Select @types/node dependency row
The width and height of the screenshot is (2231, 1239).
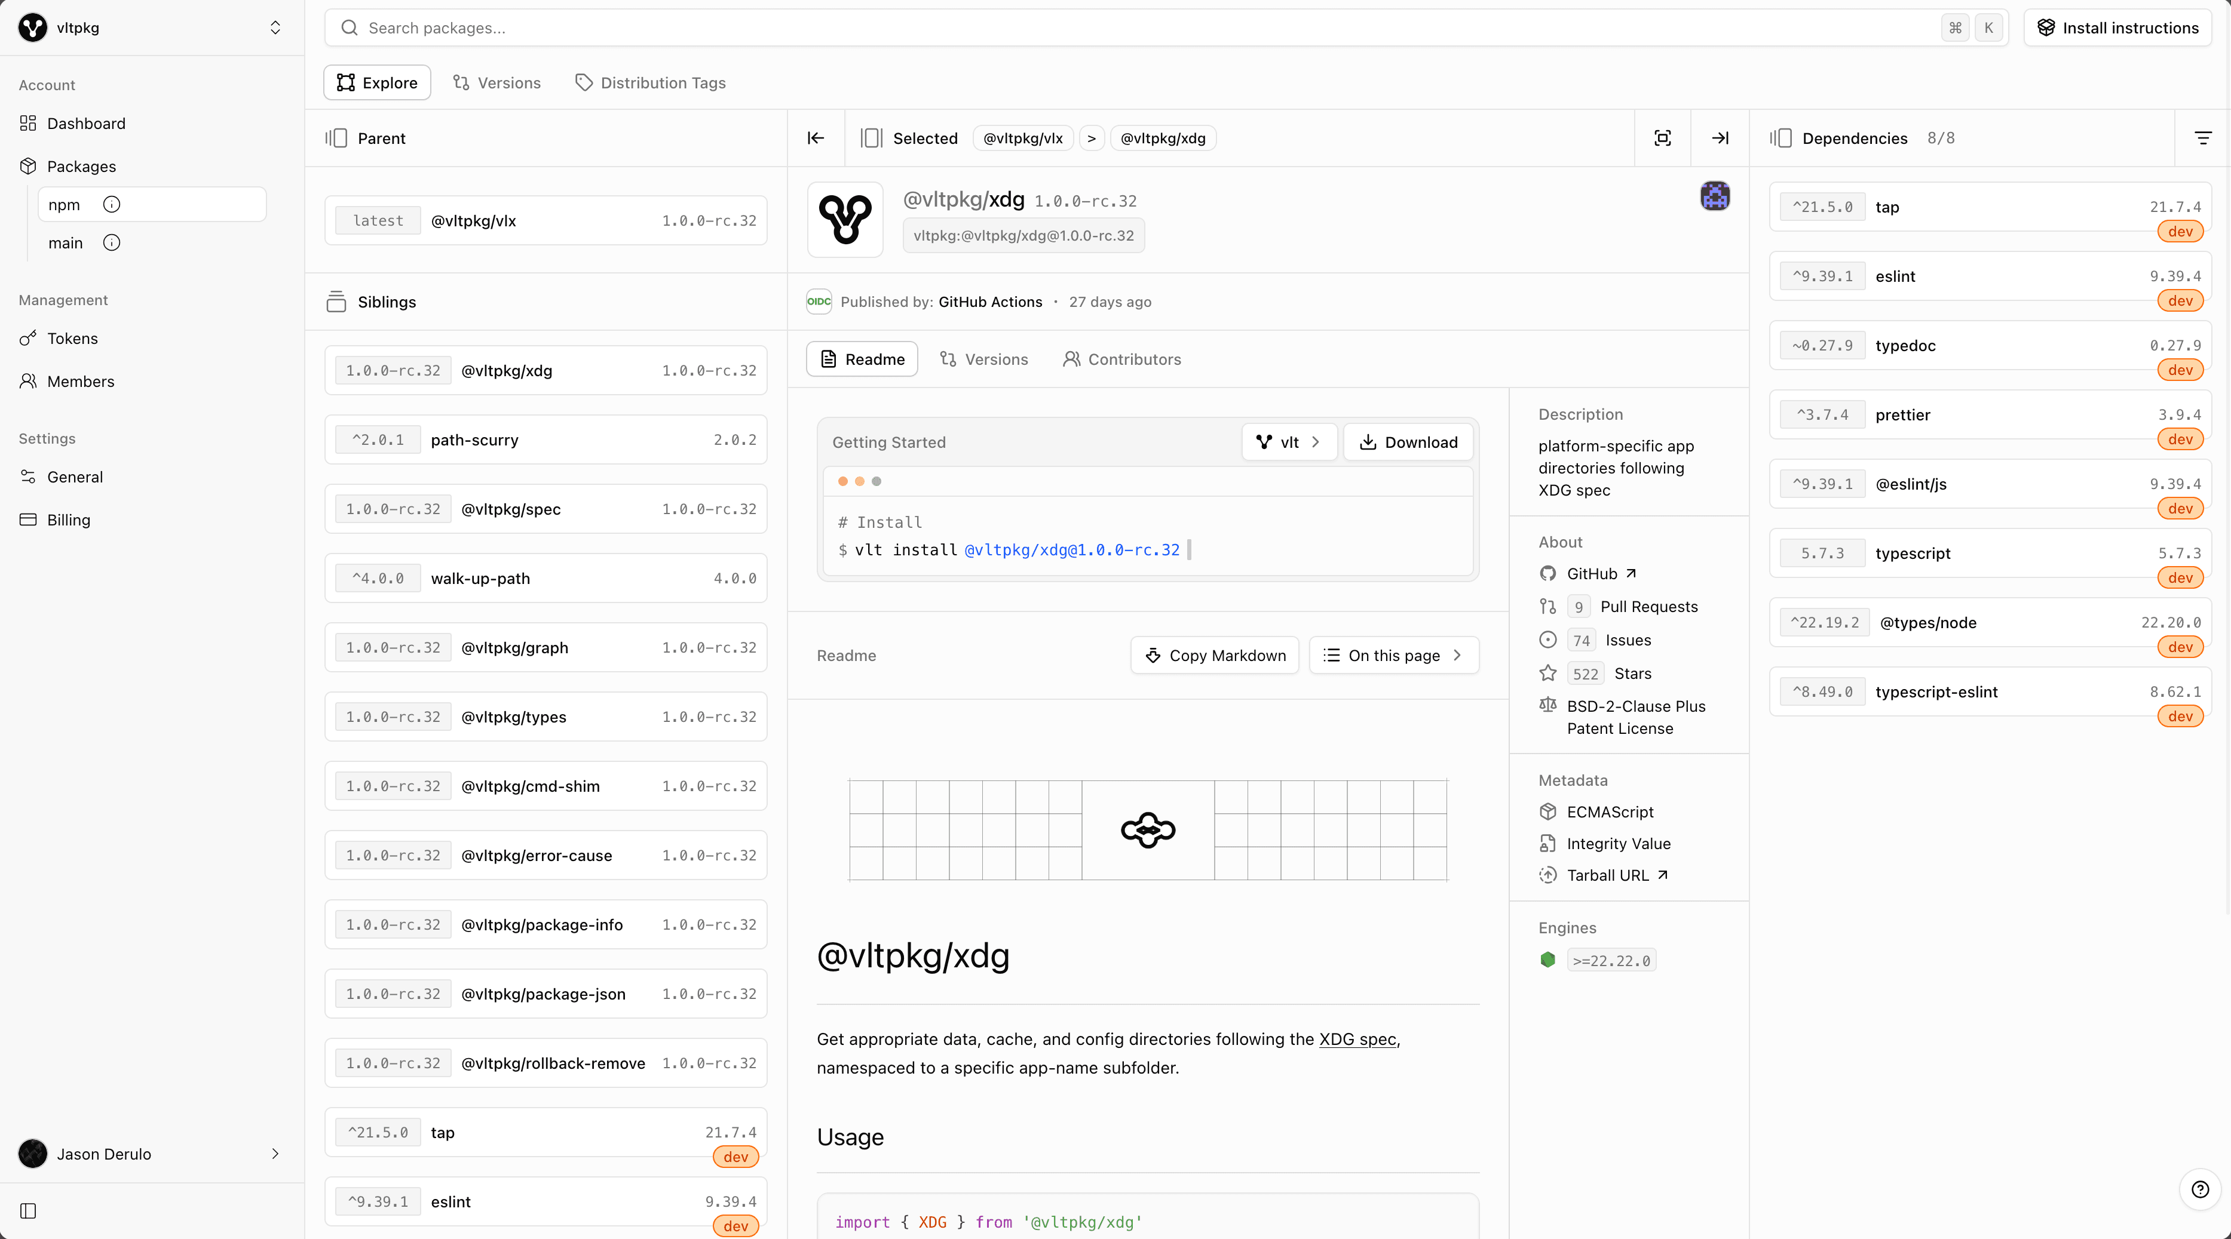click(1990, 622)
